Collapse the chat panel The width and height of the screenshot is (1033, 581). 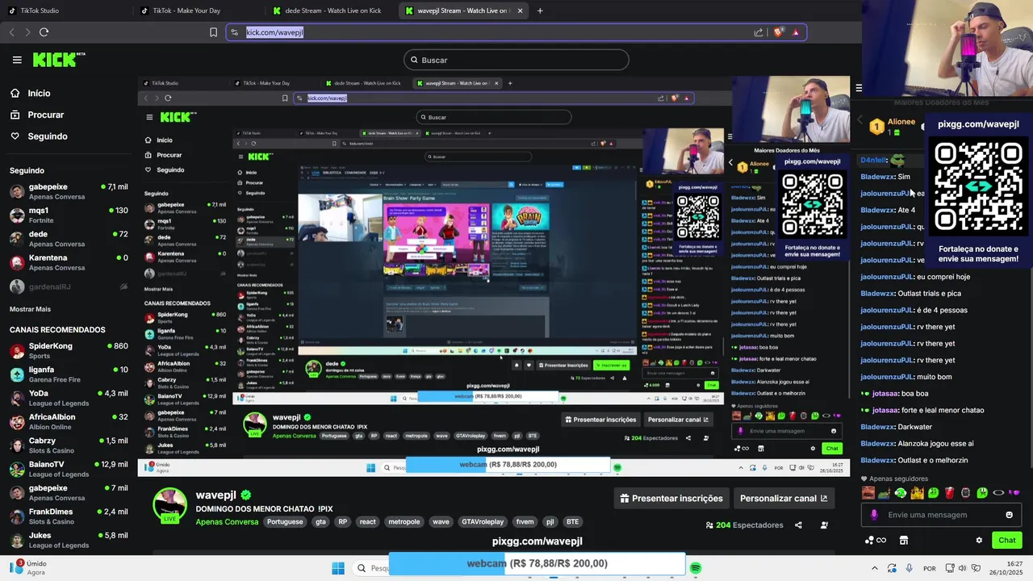coord(859,88)
